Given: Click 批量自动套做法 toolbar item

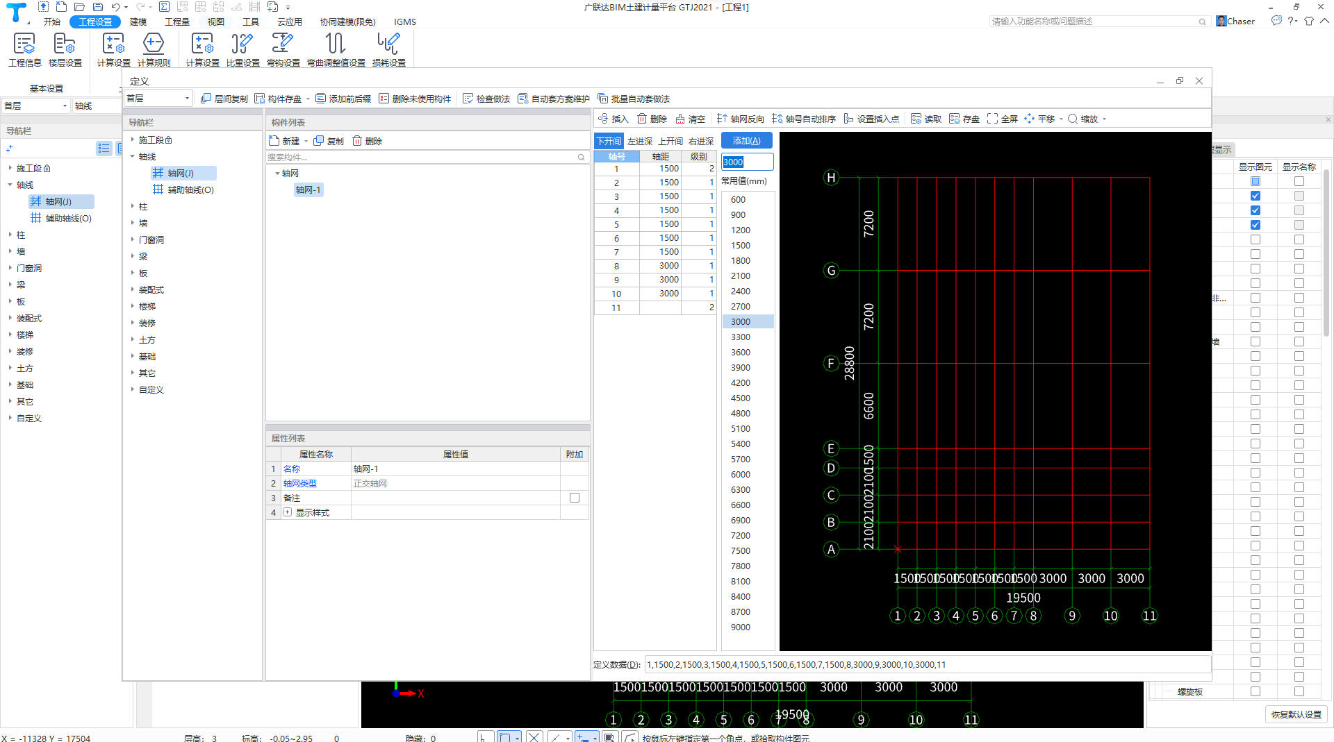Looking at the screenshot, I should (634, 99).
